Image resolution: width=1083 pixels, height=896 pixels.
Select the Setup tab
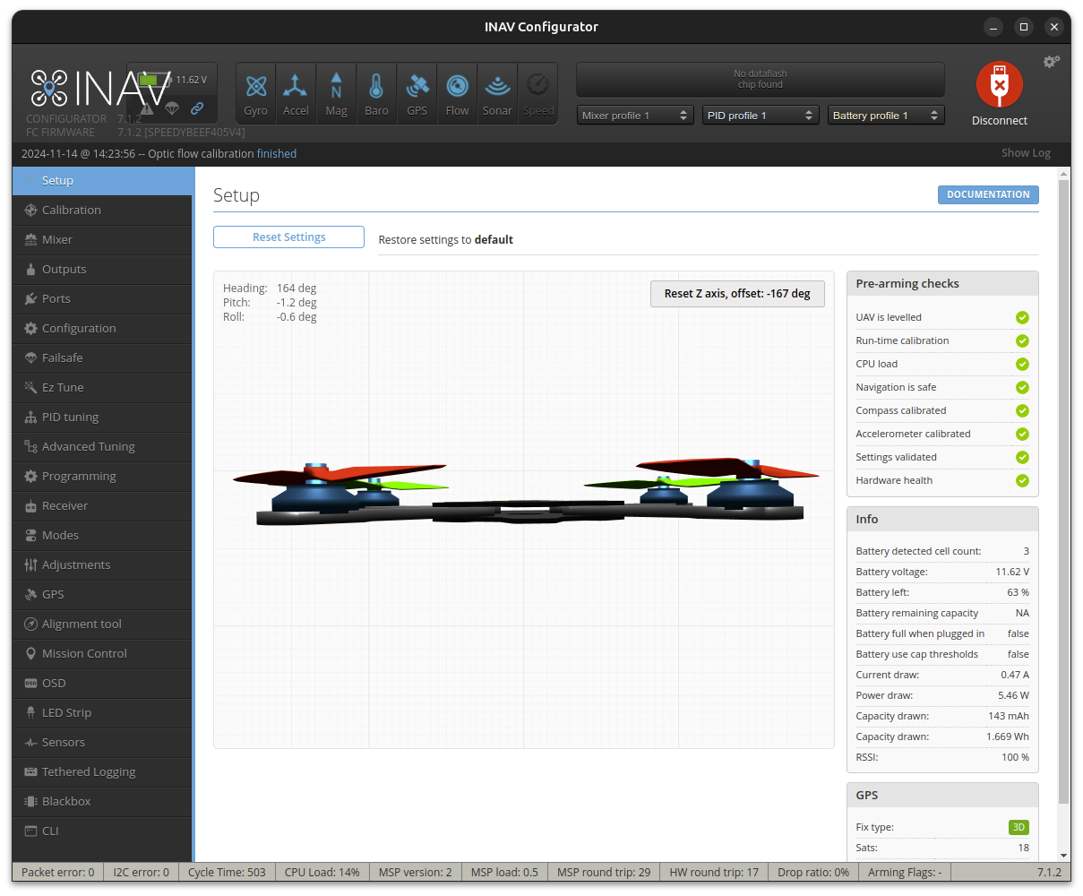coord(102,180)
